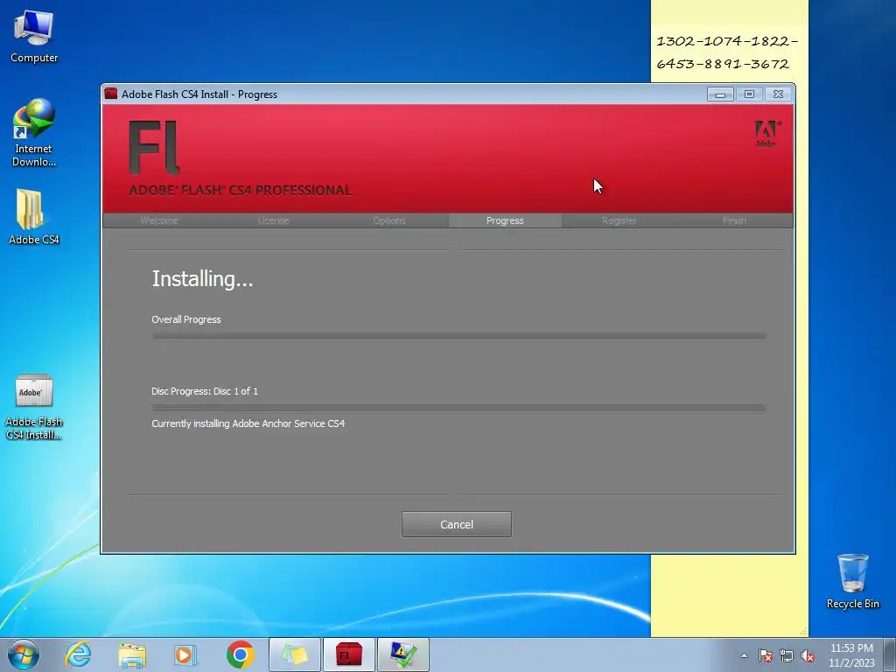896x672 pixels.
Task: Select the Options step tab
Action: [389, 220]
